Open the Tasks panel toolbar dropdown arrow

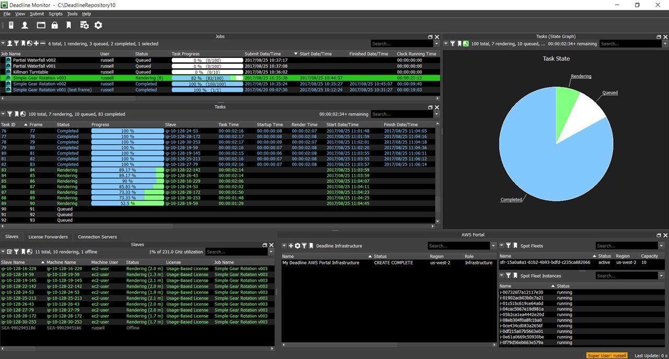[x=3, y=114]
